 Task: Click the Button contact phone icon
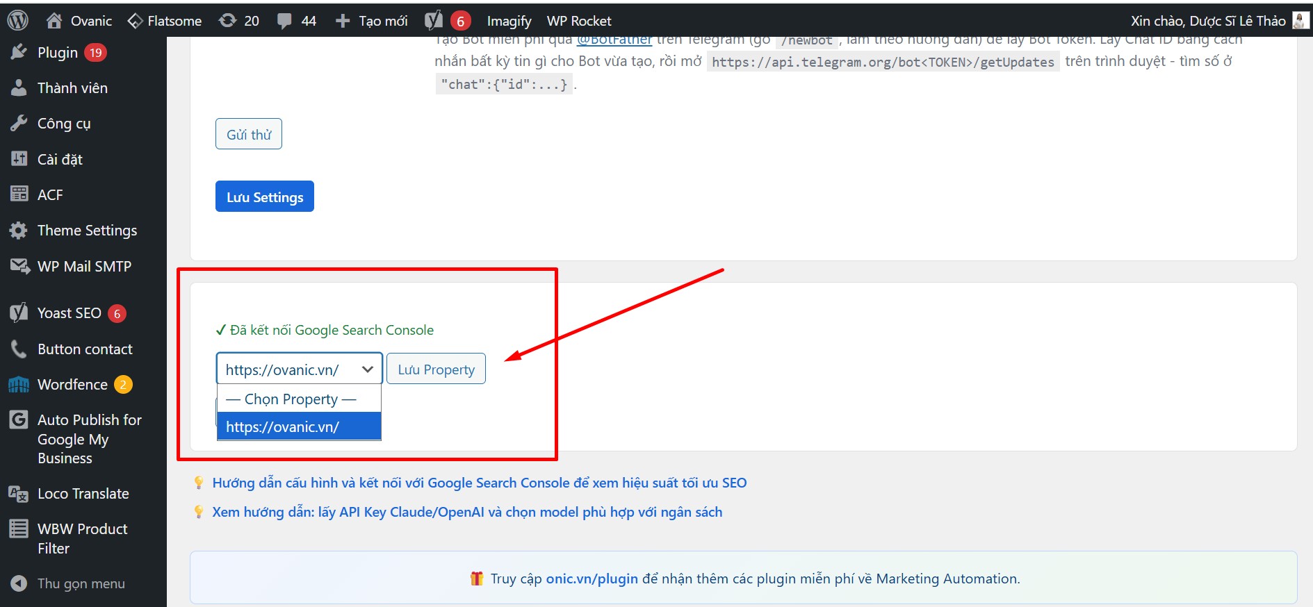(19, 349)
